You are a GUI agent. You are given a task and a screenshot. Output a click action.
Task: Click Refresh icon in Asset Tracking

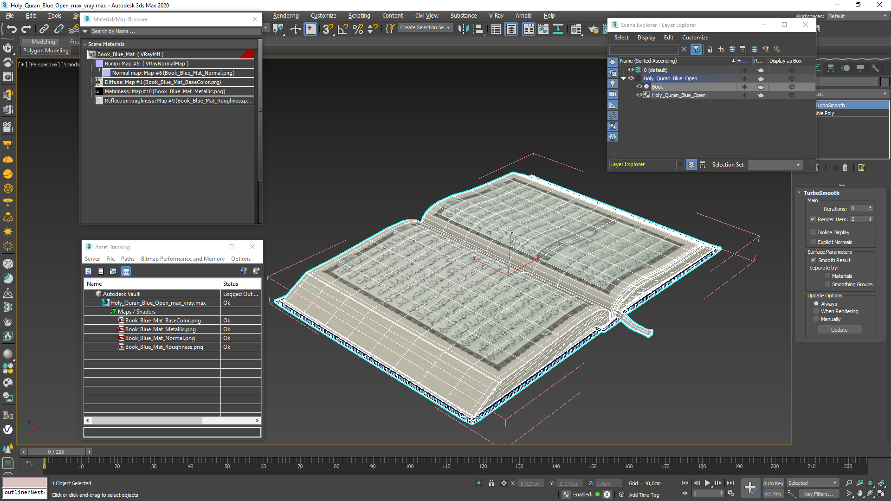(x=88, y=271)
